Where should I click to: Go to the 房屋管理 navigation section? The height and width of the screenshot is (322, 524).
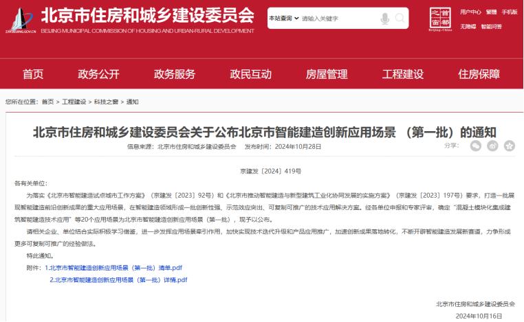click(327, 74)
